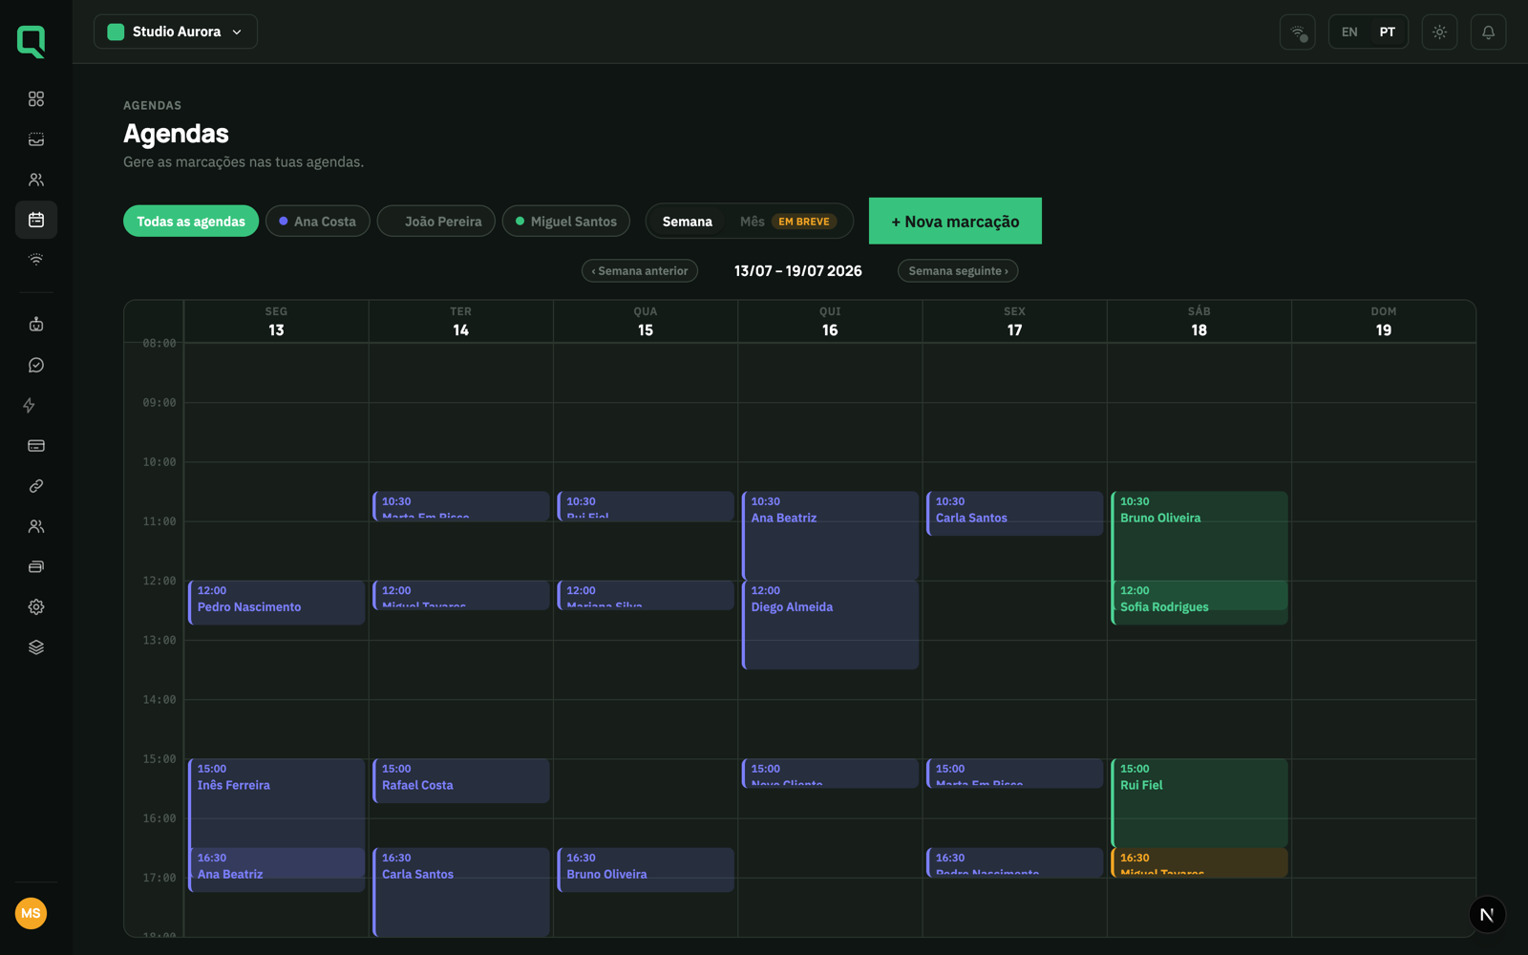The image size is (1528, 955).
Task: Click the green Q app logo
Action: tap(32, 41)
